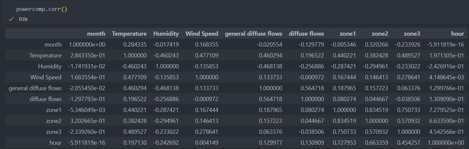469x149 pixels.
Task: Click the cell 4.148645e-03
Action: (447, 77)
